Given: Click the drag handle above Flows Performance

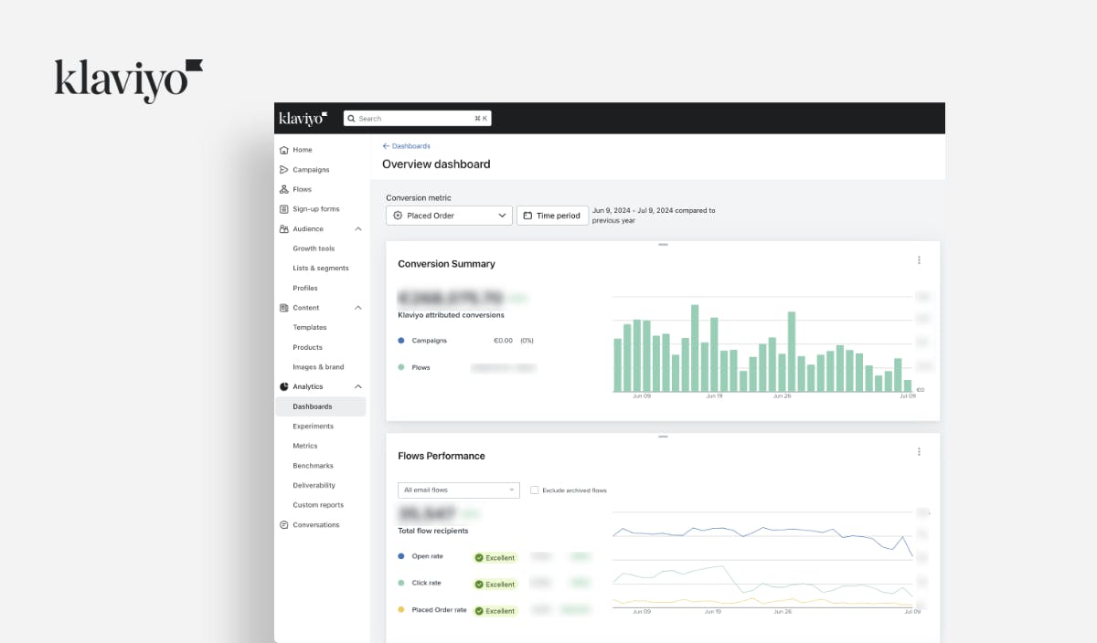Looking at the screenshot, I should 663,437.
